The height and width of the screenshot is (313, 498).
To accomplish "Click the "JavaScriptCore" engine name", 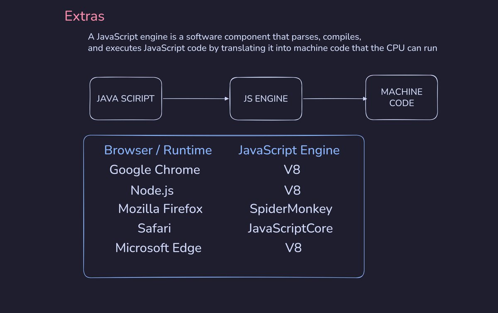I will 290,228.
